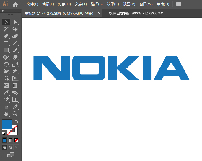
Task: Select the Shaper tool
Action: (x=6, y=57)
